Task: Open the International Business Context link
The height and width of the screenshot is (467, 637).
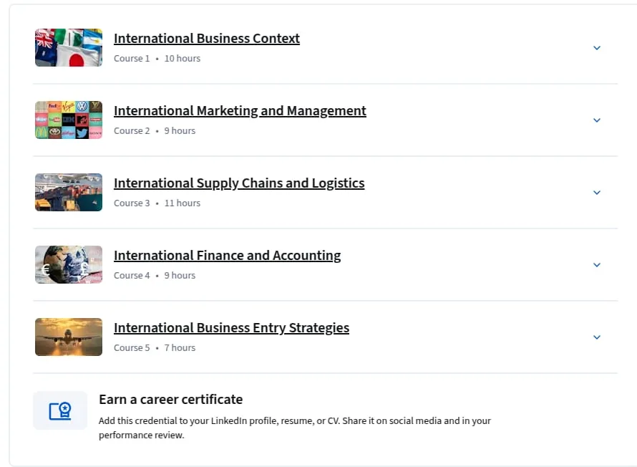Action: click(x=207, y=38)
